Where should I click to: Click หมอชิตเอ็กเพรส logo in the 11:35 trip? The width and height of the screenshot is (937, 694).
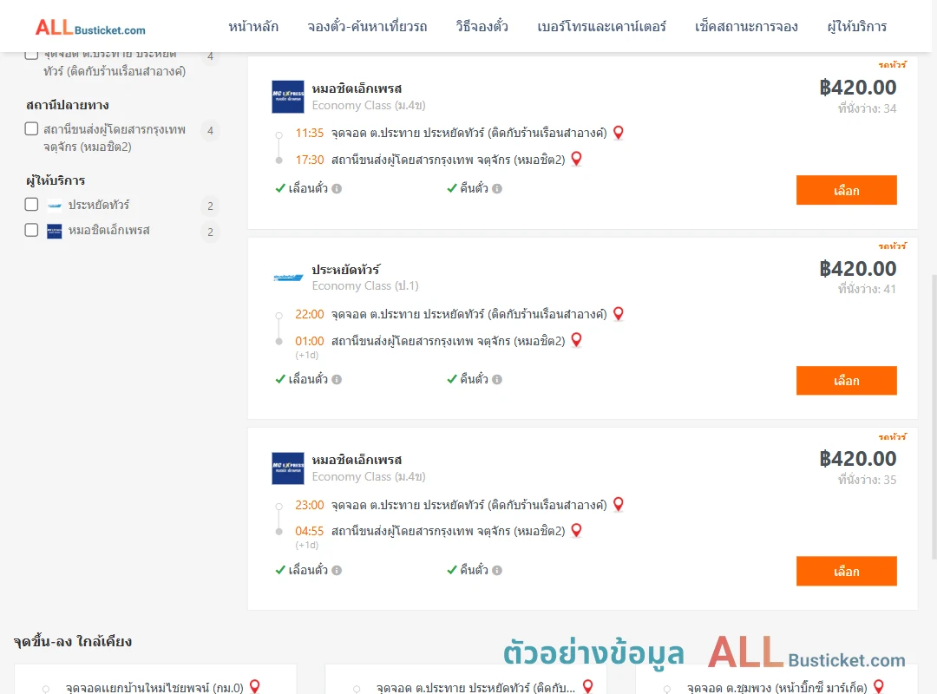(288, 97)
